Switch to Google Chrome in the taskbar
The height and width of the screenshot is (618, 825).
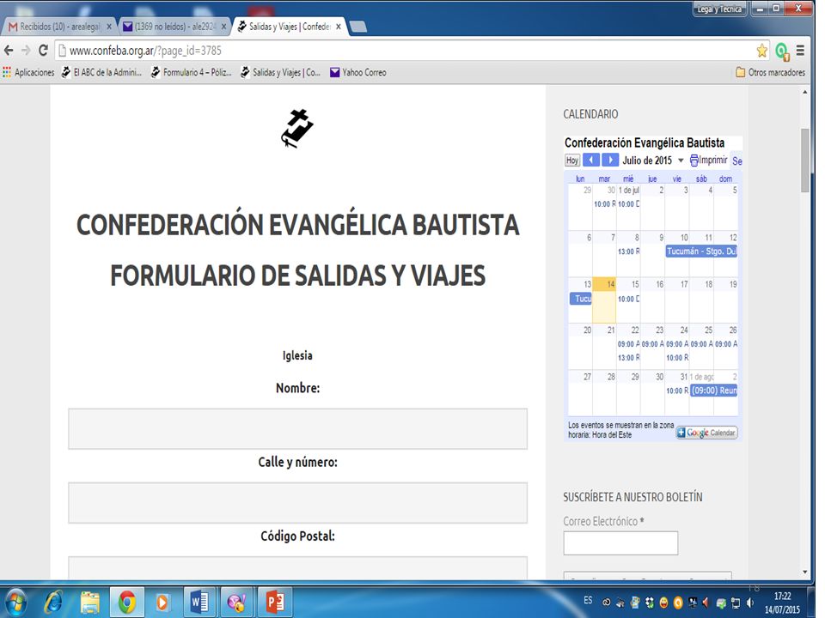click(126, 603)
